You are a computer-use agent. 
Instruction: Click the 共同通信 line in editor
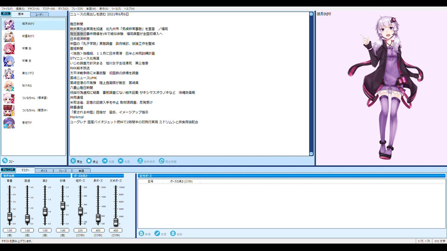click(77, 97)
